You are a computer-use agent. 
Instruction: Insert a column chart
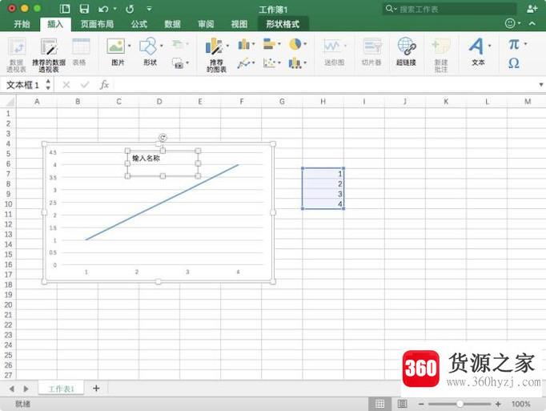pyautogui.click(x=244, y=44)
